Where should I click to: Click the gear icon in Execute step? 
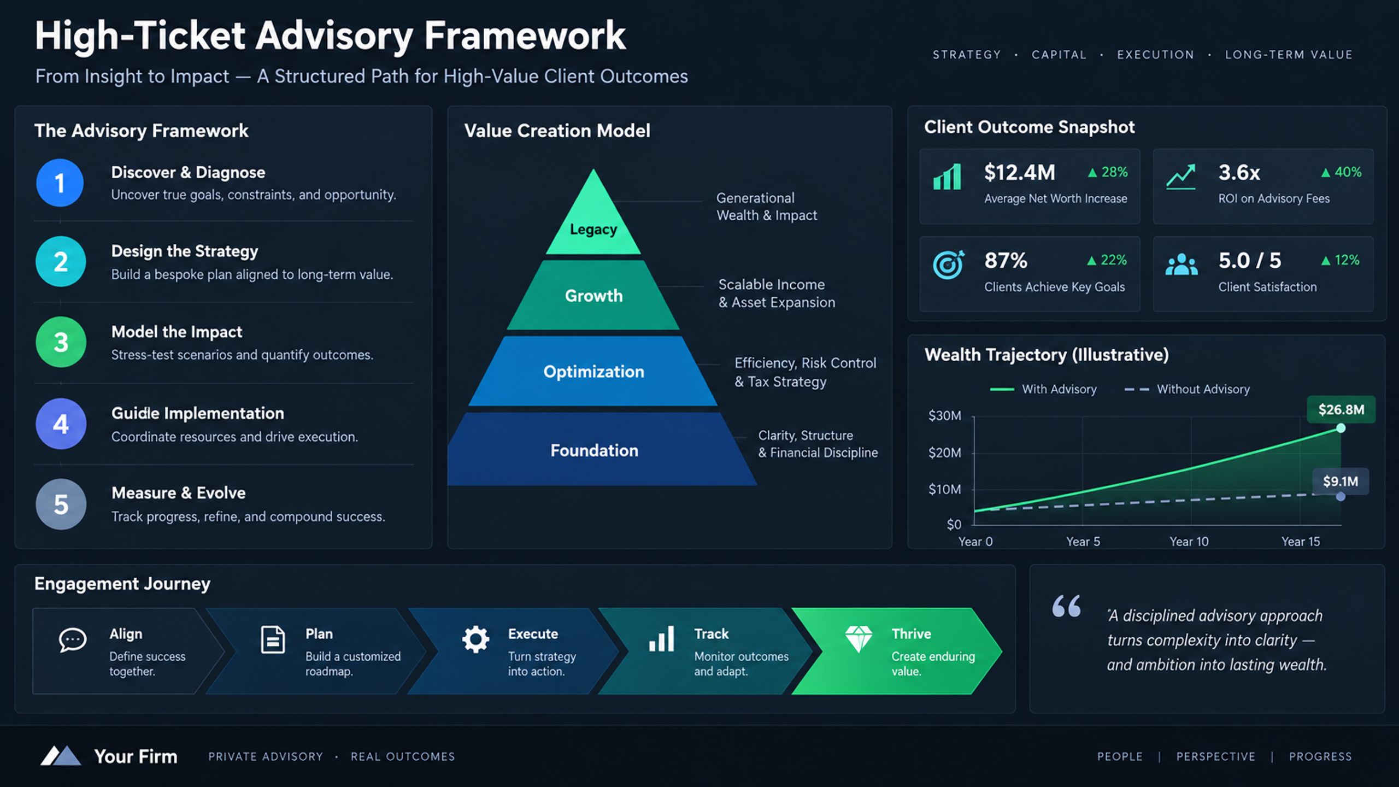[475, 639]
